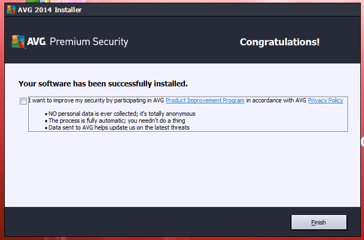Select the "Data sent to AVG" bullet line
This screenshot has width=364, height=240.
117,127
